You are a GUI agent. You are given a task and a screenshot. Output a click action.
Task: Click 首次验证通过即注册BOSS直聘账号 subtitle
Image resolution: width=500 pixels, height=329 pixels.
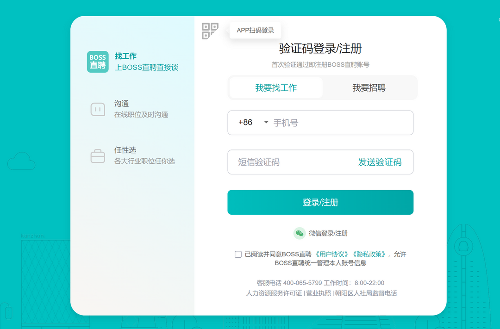click(x=320, y=65)
